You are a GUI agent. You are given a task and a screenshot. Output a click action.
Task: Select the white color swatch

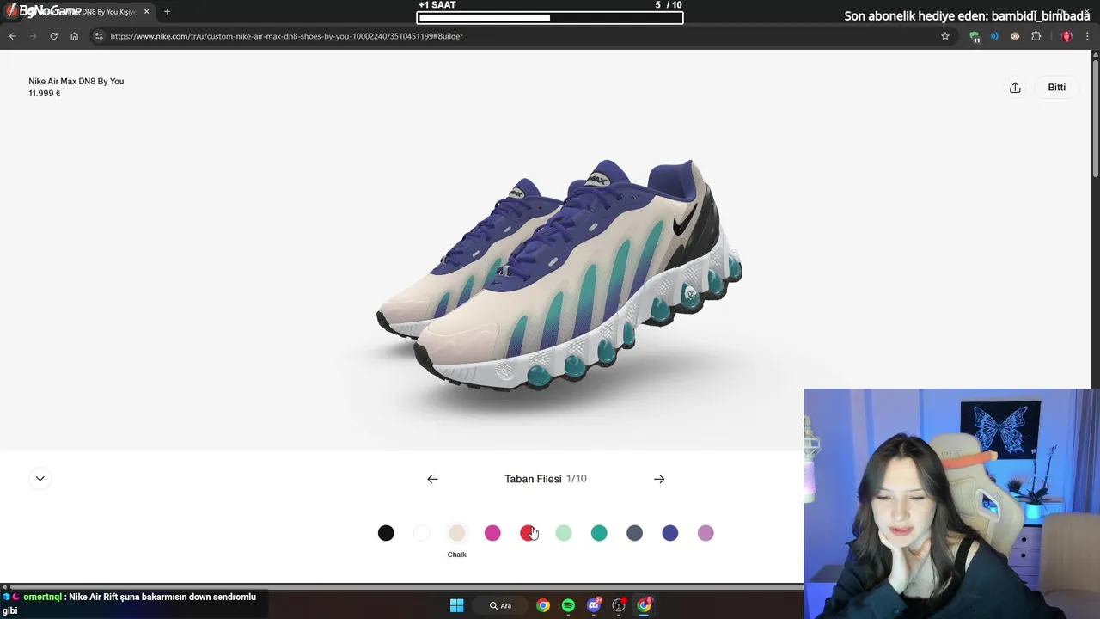421,533
